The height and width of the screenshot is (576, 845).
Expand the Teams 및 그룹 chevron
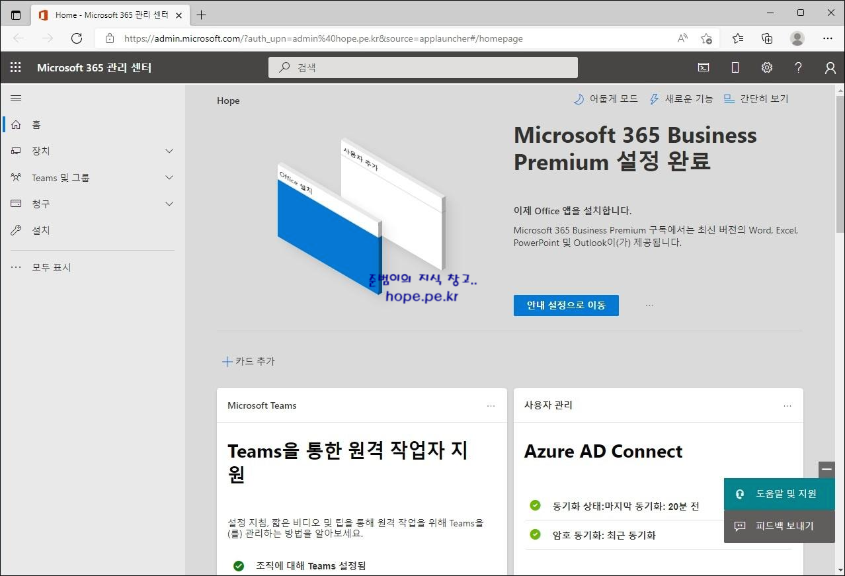click(169, 177)
